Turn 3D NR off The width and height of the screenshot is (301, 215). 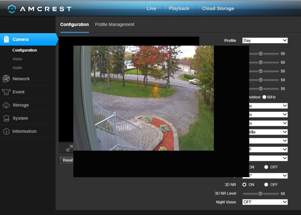point(266,184)
